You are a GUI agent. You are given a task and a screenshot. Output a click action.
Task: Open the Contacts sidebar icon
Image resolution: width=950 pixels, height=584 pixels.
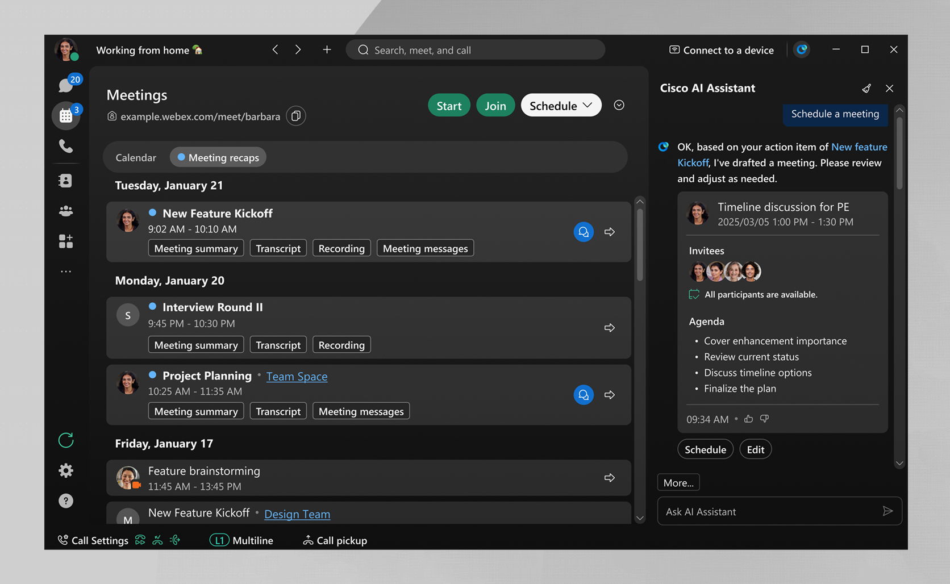click(x=66, y=181)
